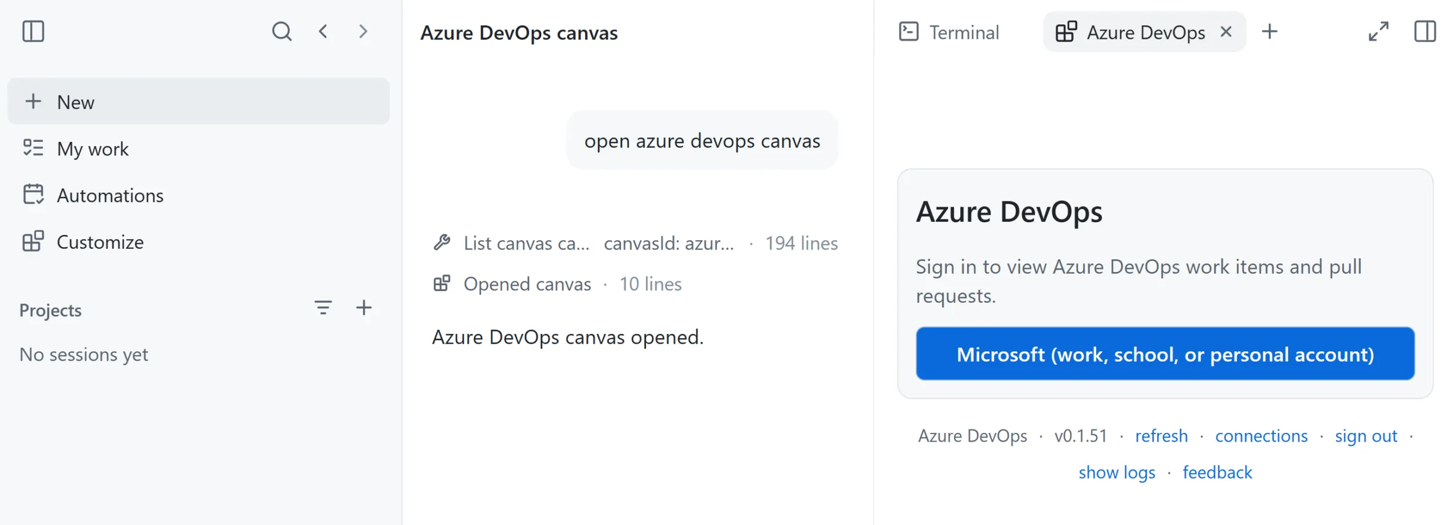Switch to the Terminal tab

pyautogui.click(x=949, y=32)
